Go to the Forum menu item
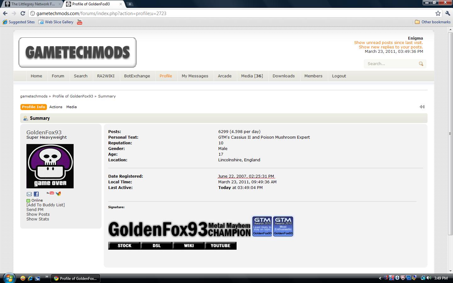453x283 pixels. pos(58,76)
